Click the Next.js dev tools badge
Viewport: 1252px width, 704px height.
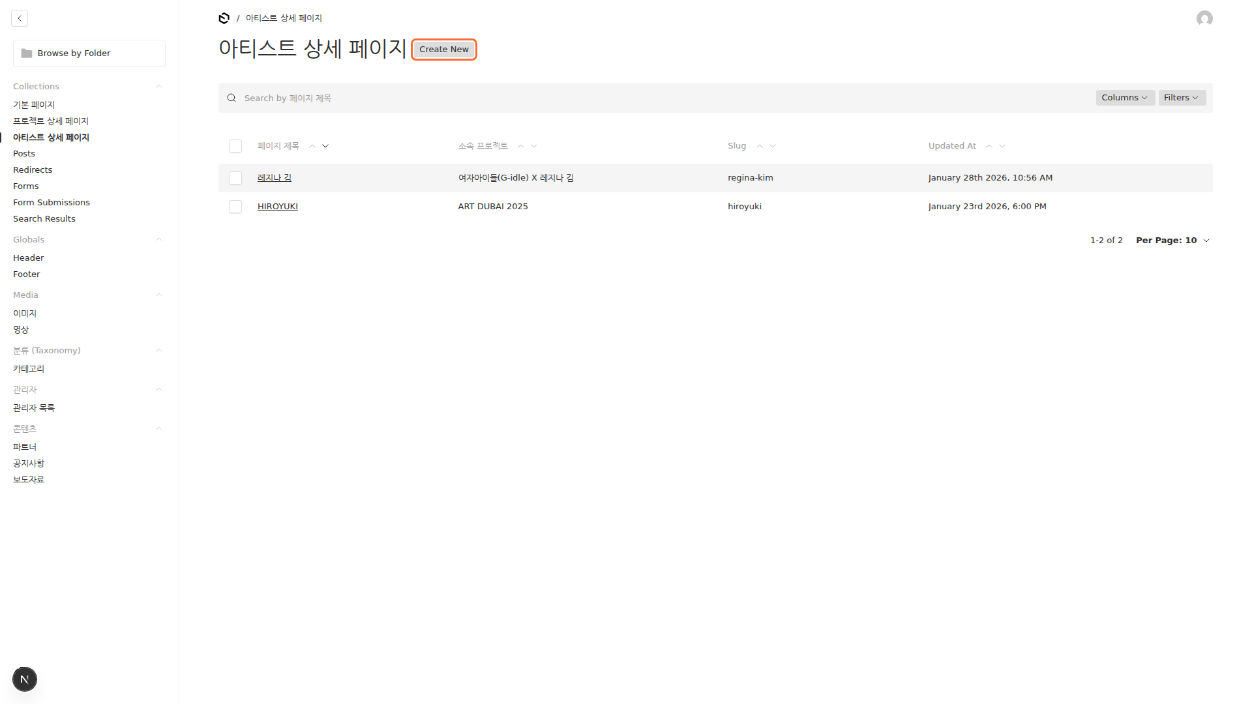click(25, 679)
